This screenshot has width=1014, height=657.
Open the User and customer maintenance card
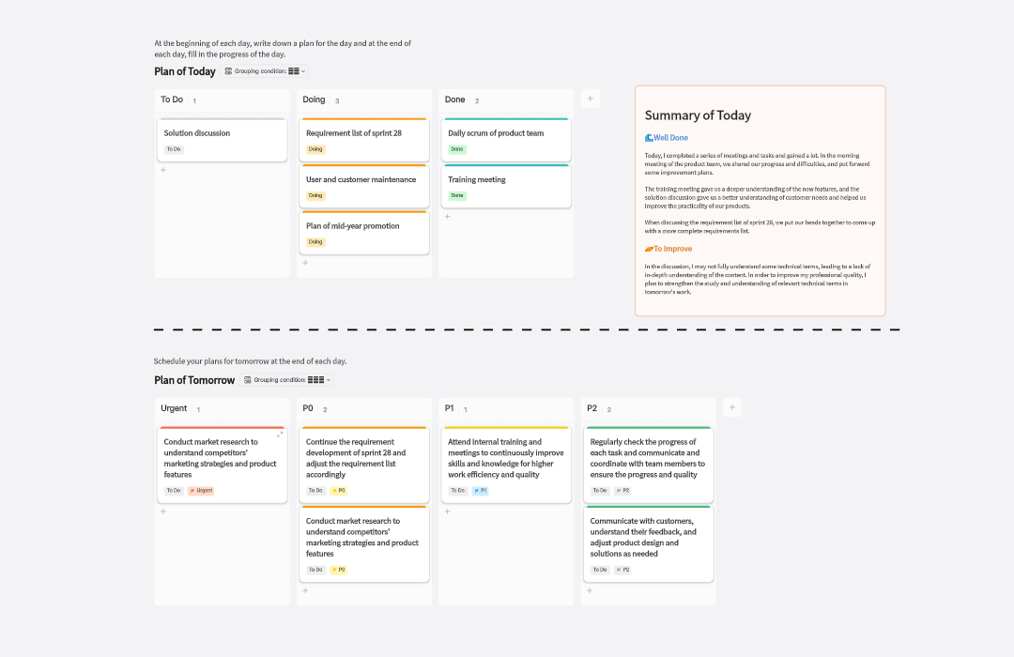click(361, 179)
